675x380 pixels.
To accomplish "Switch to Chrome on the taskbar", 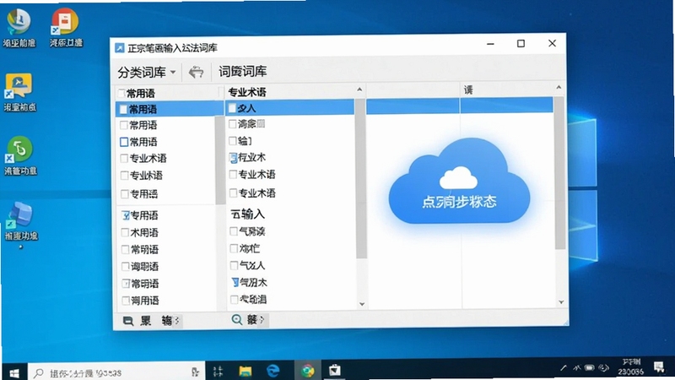I will [307, 371].
